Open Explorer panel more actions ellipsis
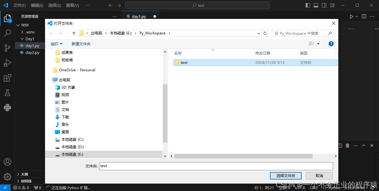This screenshot has height=191, width=379. tap(115, 16)
